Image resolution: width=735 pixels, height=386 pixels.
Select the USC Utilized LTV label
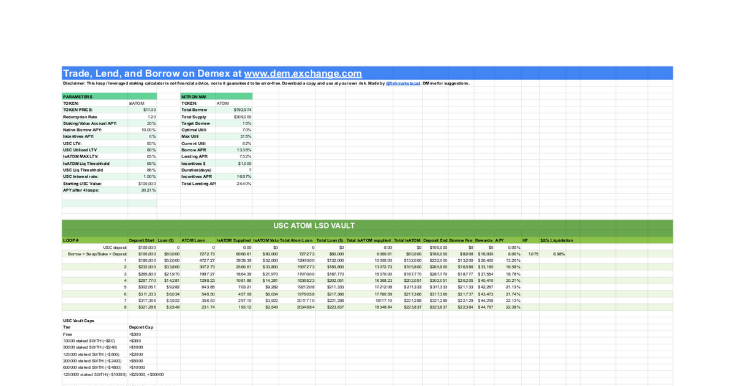95,150
